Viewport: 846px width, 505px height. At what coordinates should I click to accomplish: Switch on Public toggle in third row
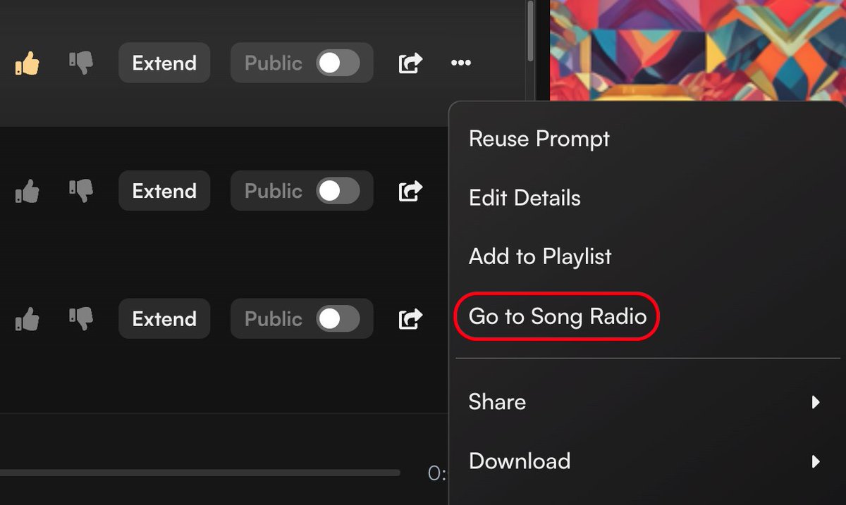pos(338,319)
